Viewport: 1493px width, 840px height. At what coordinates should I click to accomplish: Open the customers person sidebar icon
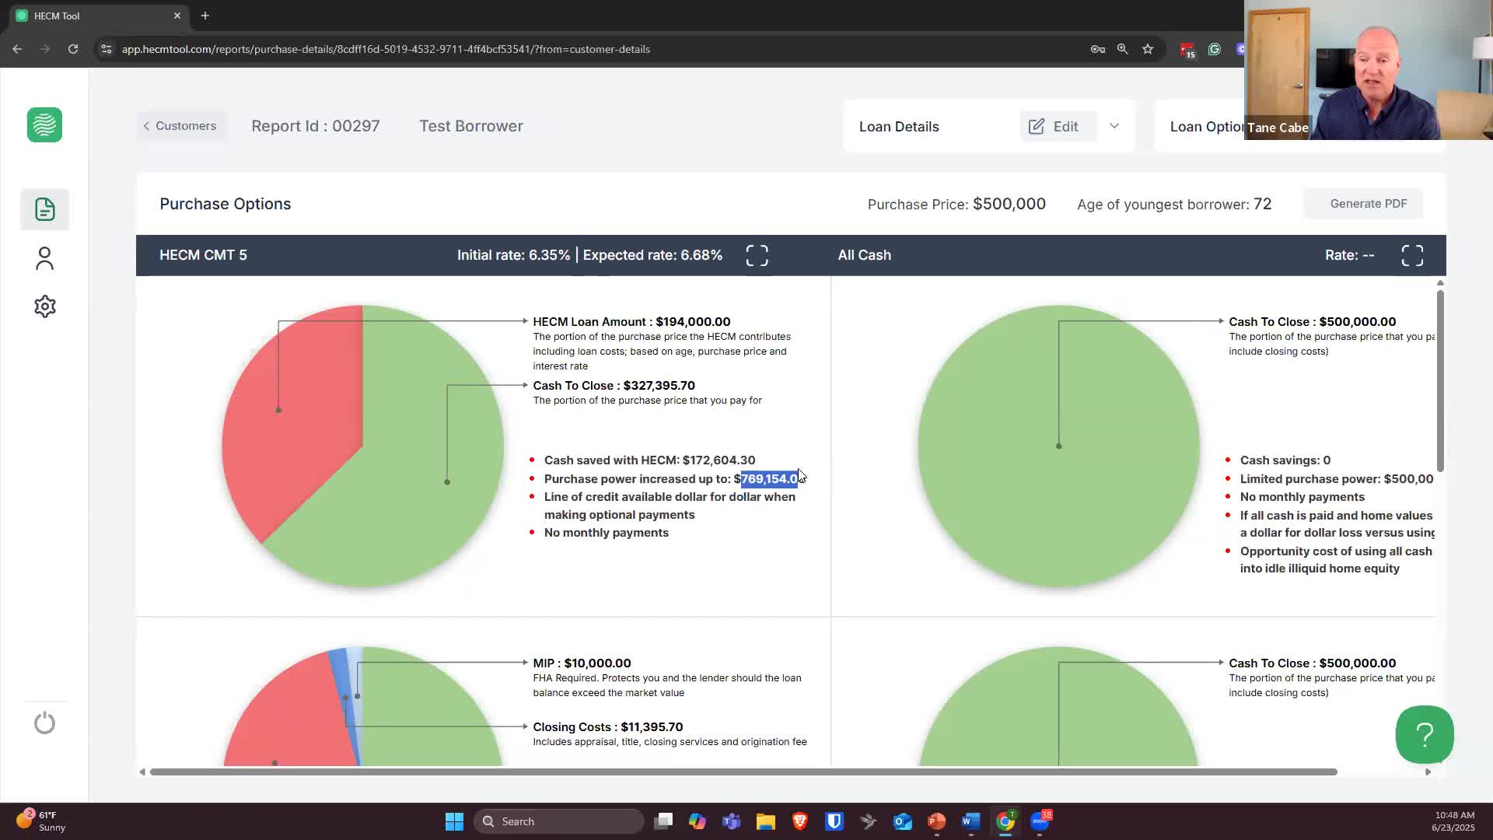(44, 258)
